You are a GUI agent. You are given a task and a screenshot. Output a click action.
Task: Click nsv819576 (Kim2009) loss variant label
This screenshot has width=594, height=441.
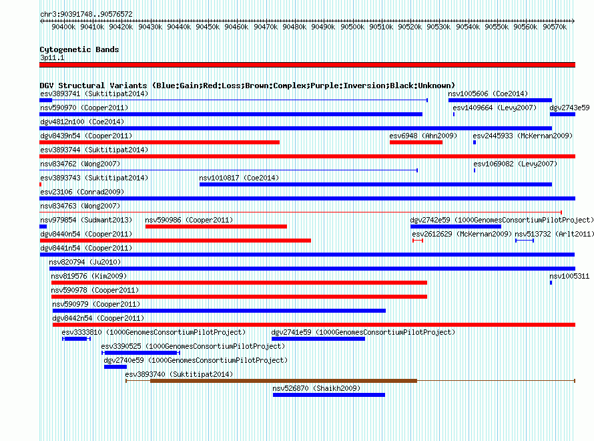coord(89,276)
